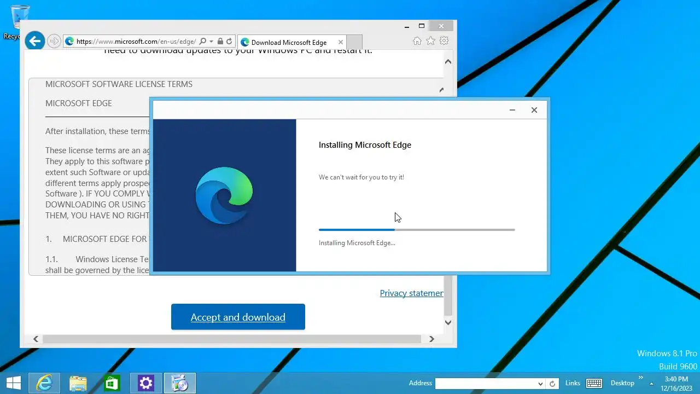Click the MICROSOFT EDGE license subheading
Viewport: 700px width, 394px height.
(x=79, y=103)
